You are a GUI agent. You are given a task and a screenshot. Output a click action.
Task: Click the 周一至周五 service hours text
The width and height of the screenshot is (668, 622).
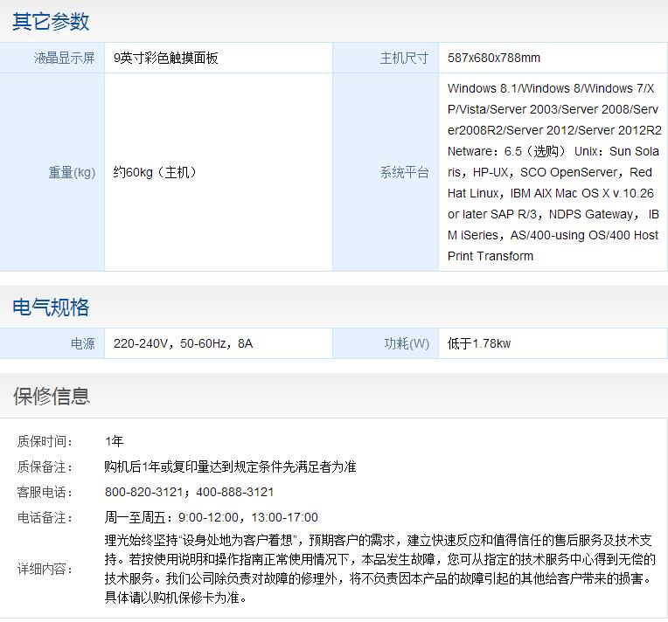[212, 518]
